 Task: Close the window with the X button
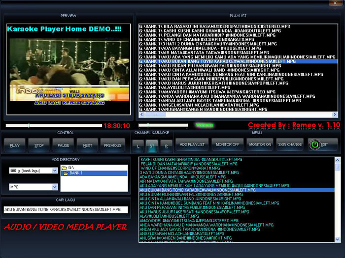click(335, 3)
